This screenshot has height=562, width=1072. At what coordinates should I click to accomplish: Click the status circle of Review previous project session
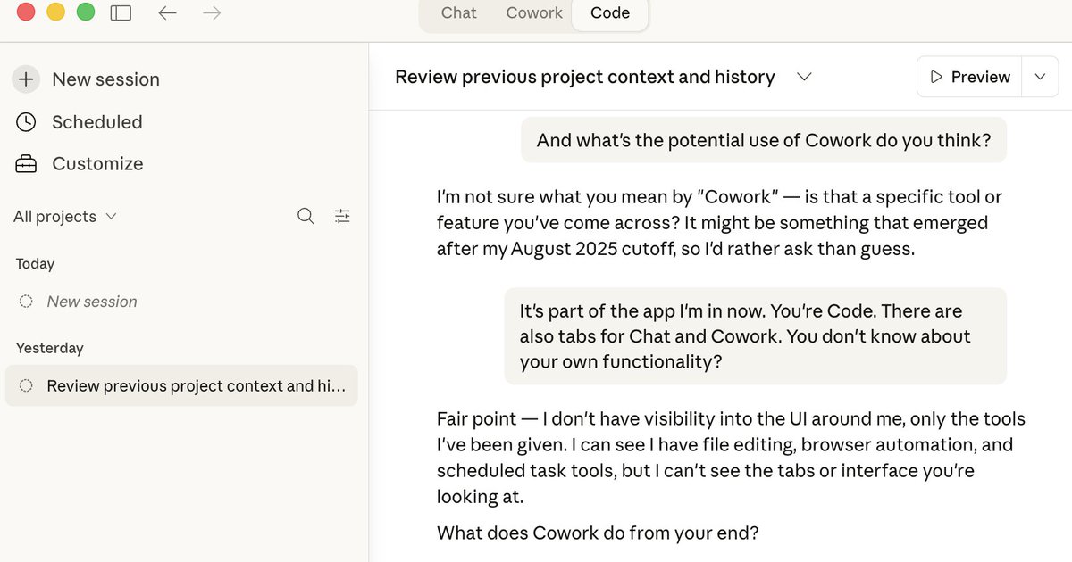[x=26, y=385]
